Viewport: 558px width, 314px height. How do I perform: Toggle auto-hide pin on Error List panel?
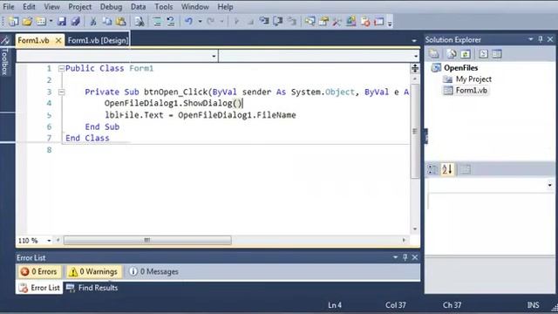coord(405,257)
